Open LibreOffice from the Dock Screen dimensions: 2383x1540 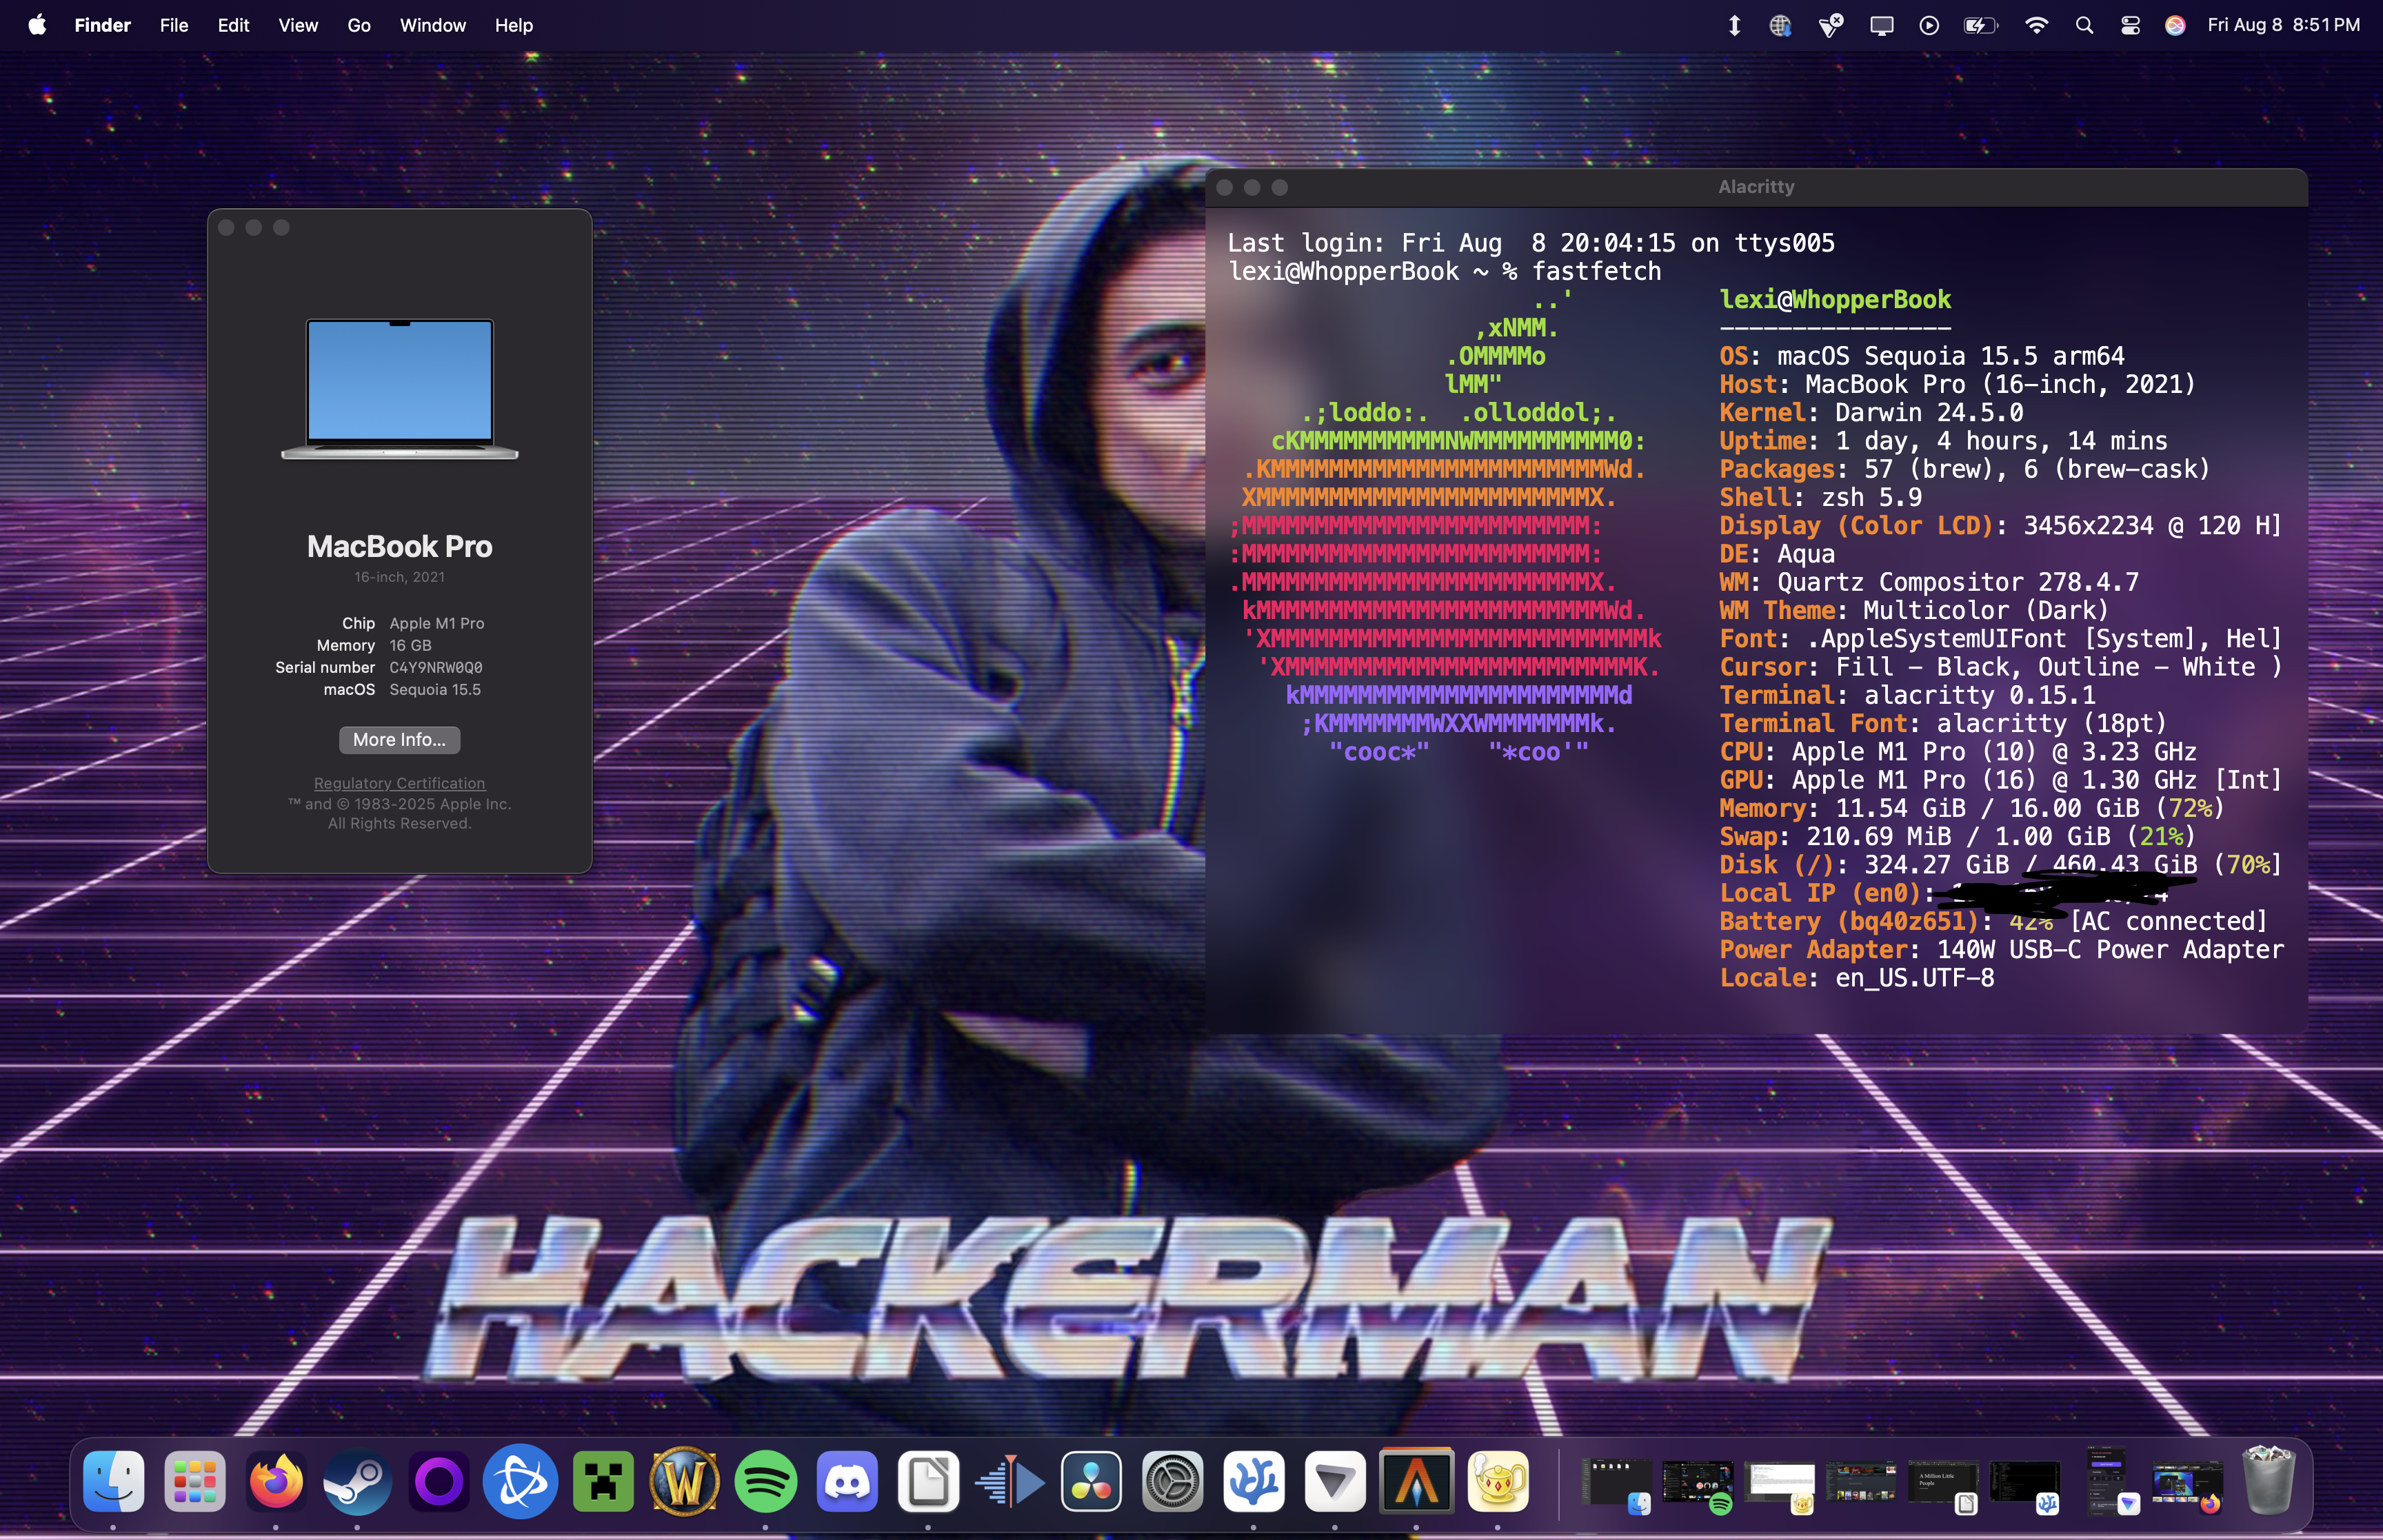click(x=928, y=1481)
